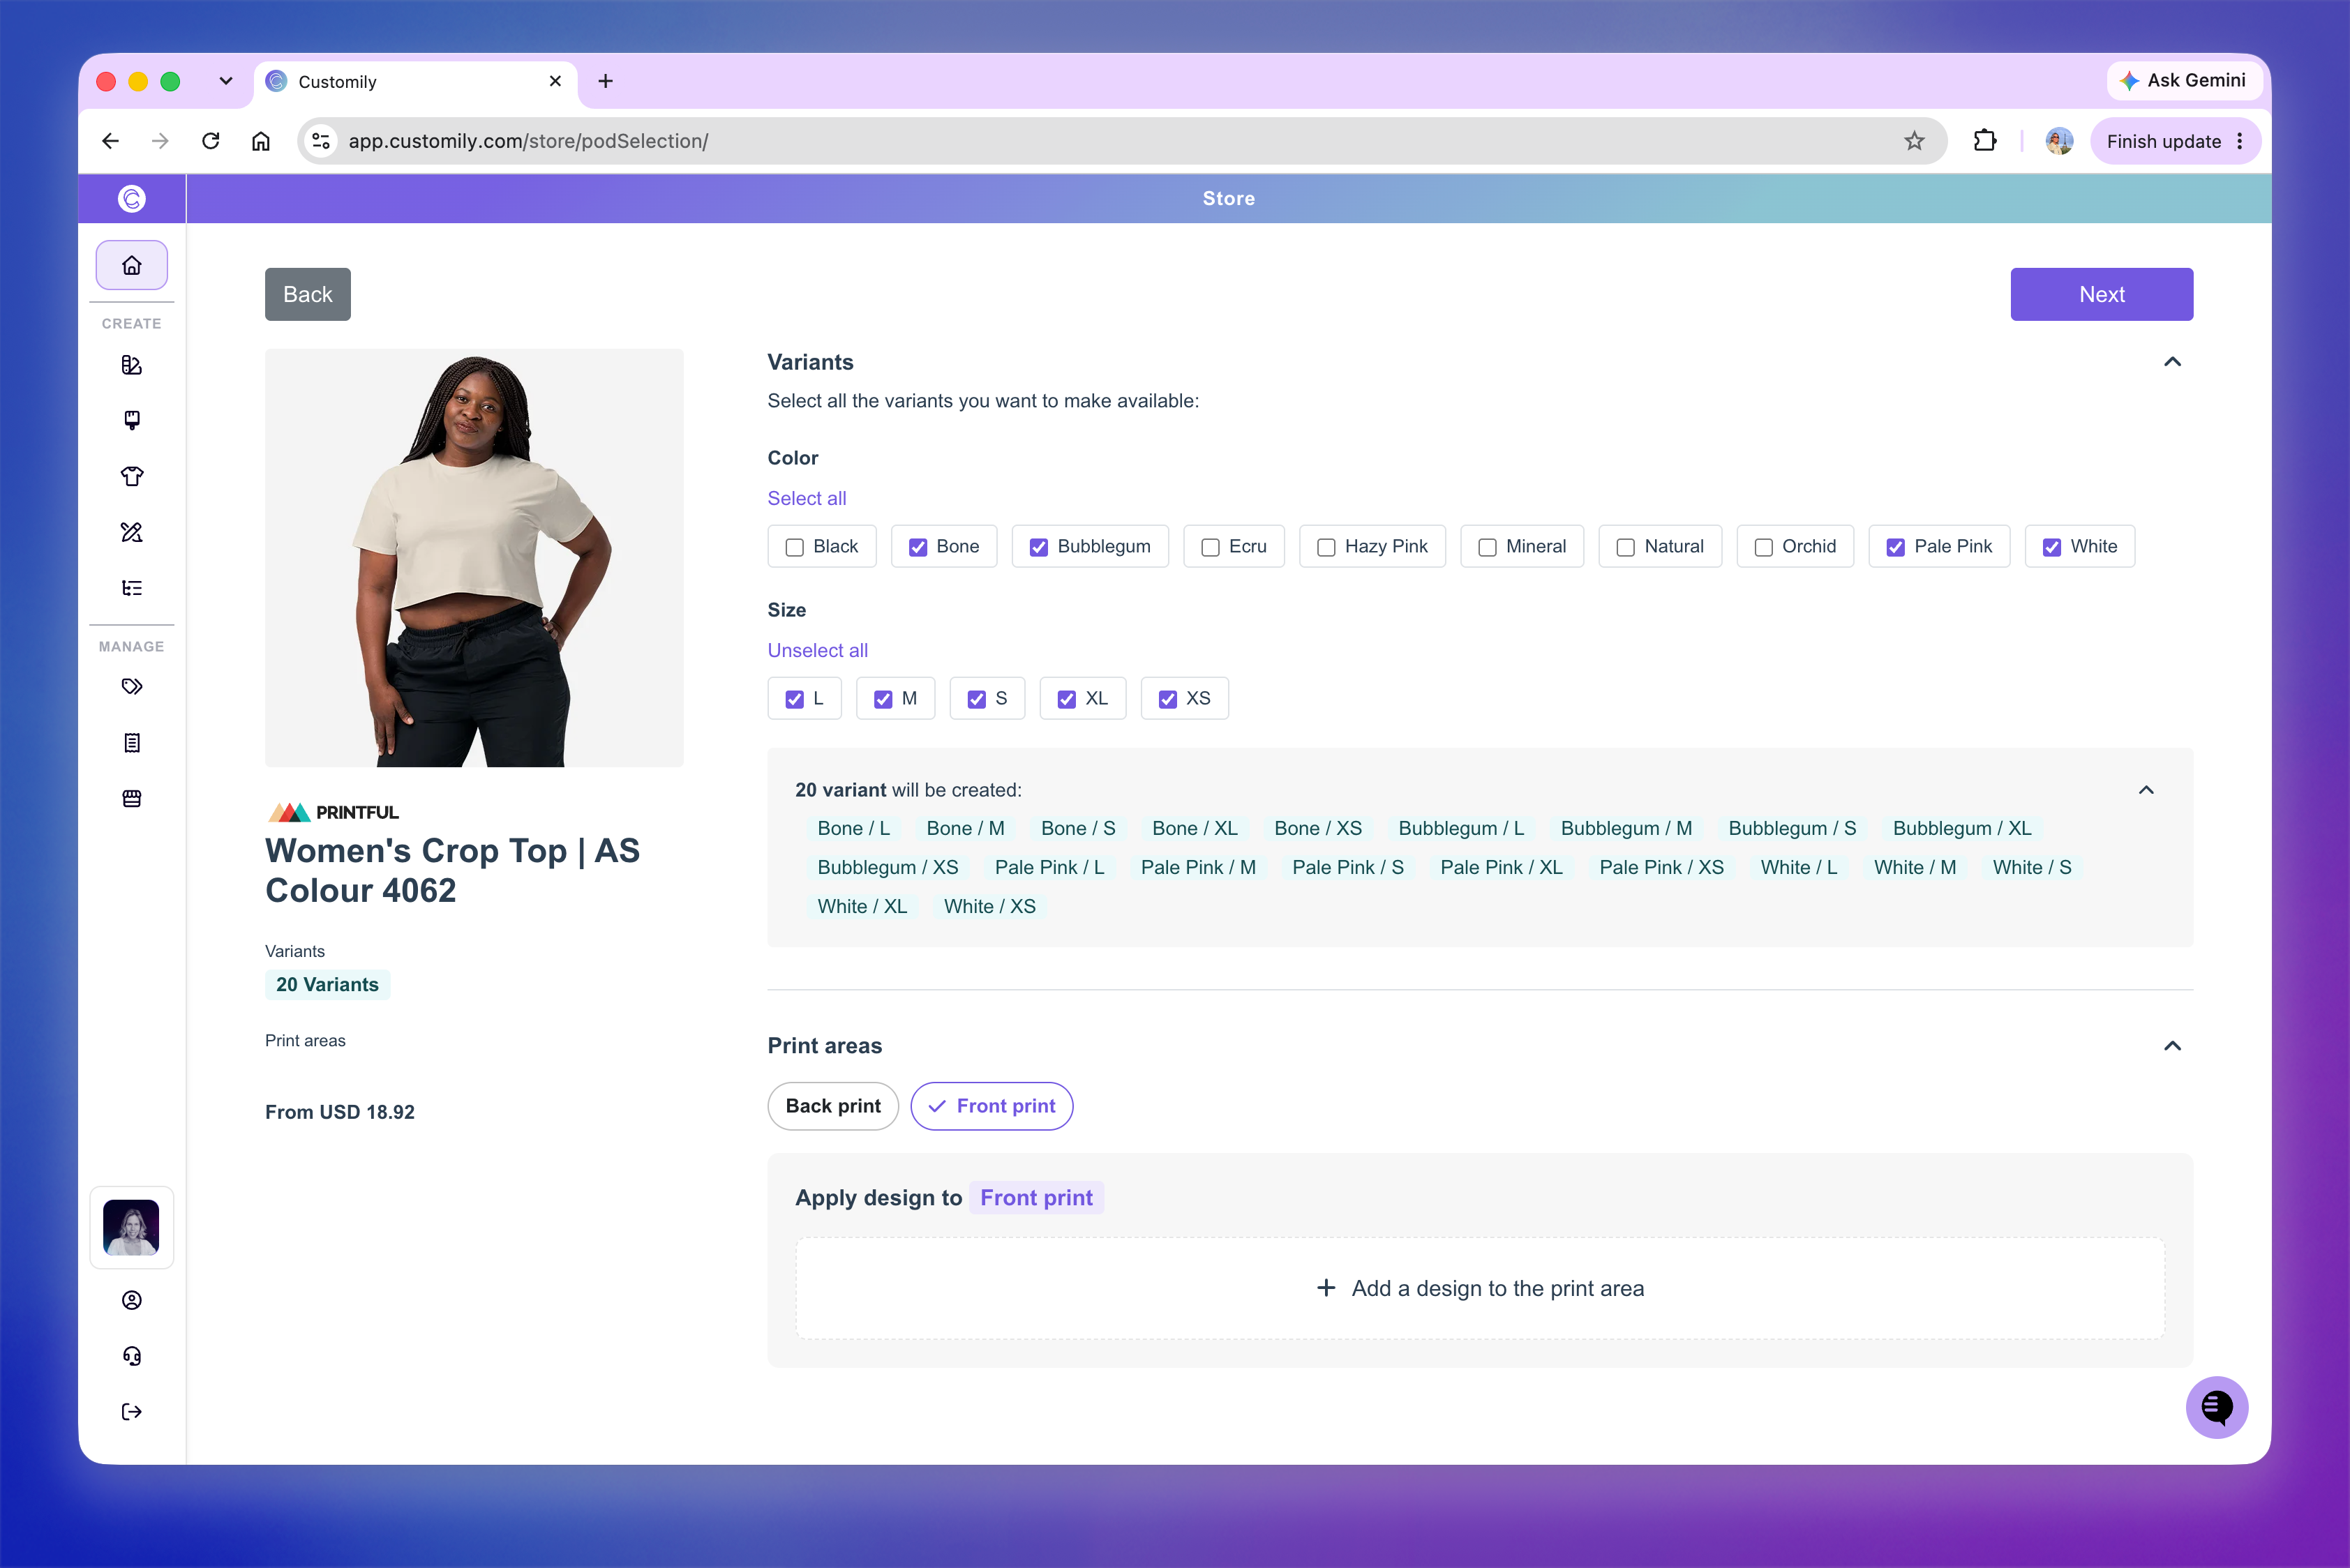Click the crop top product thumbnail
Viewport: 2350px width, 1568px height.
point(474,558)
